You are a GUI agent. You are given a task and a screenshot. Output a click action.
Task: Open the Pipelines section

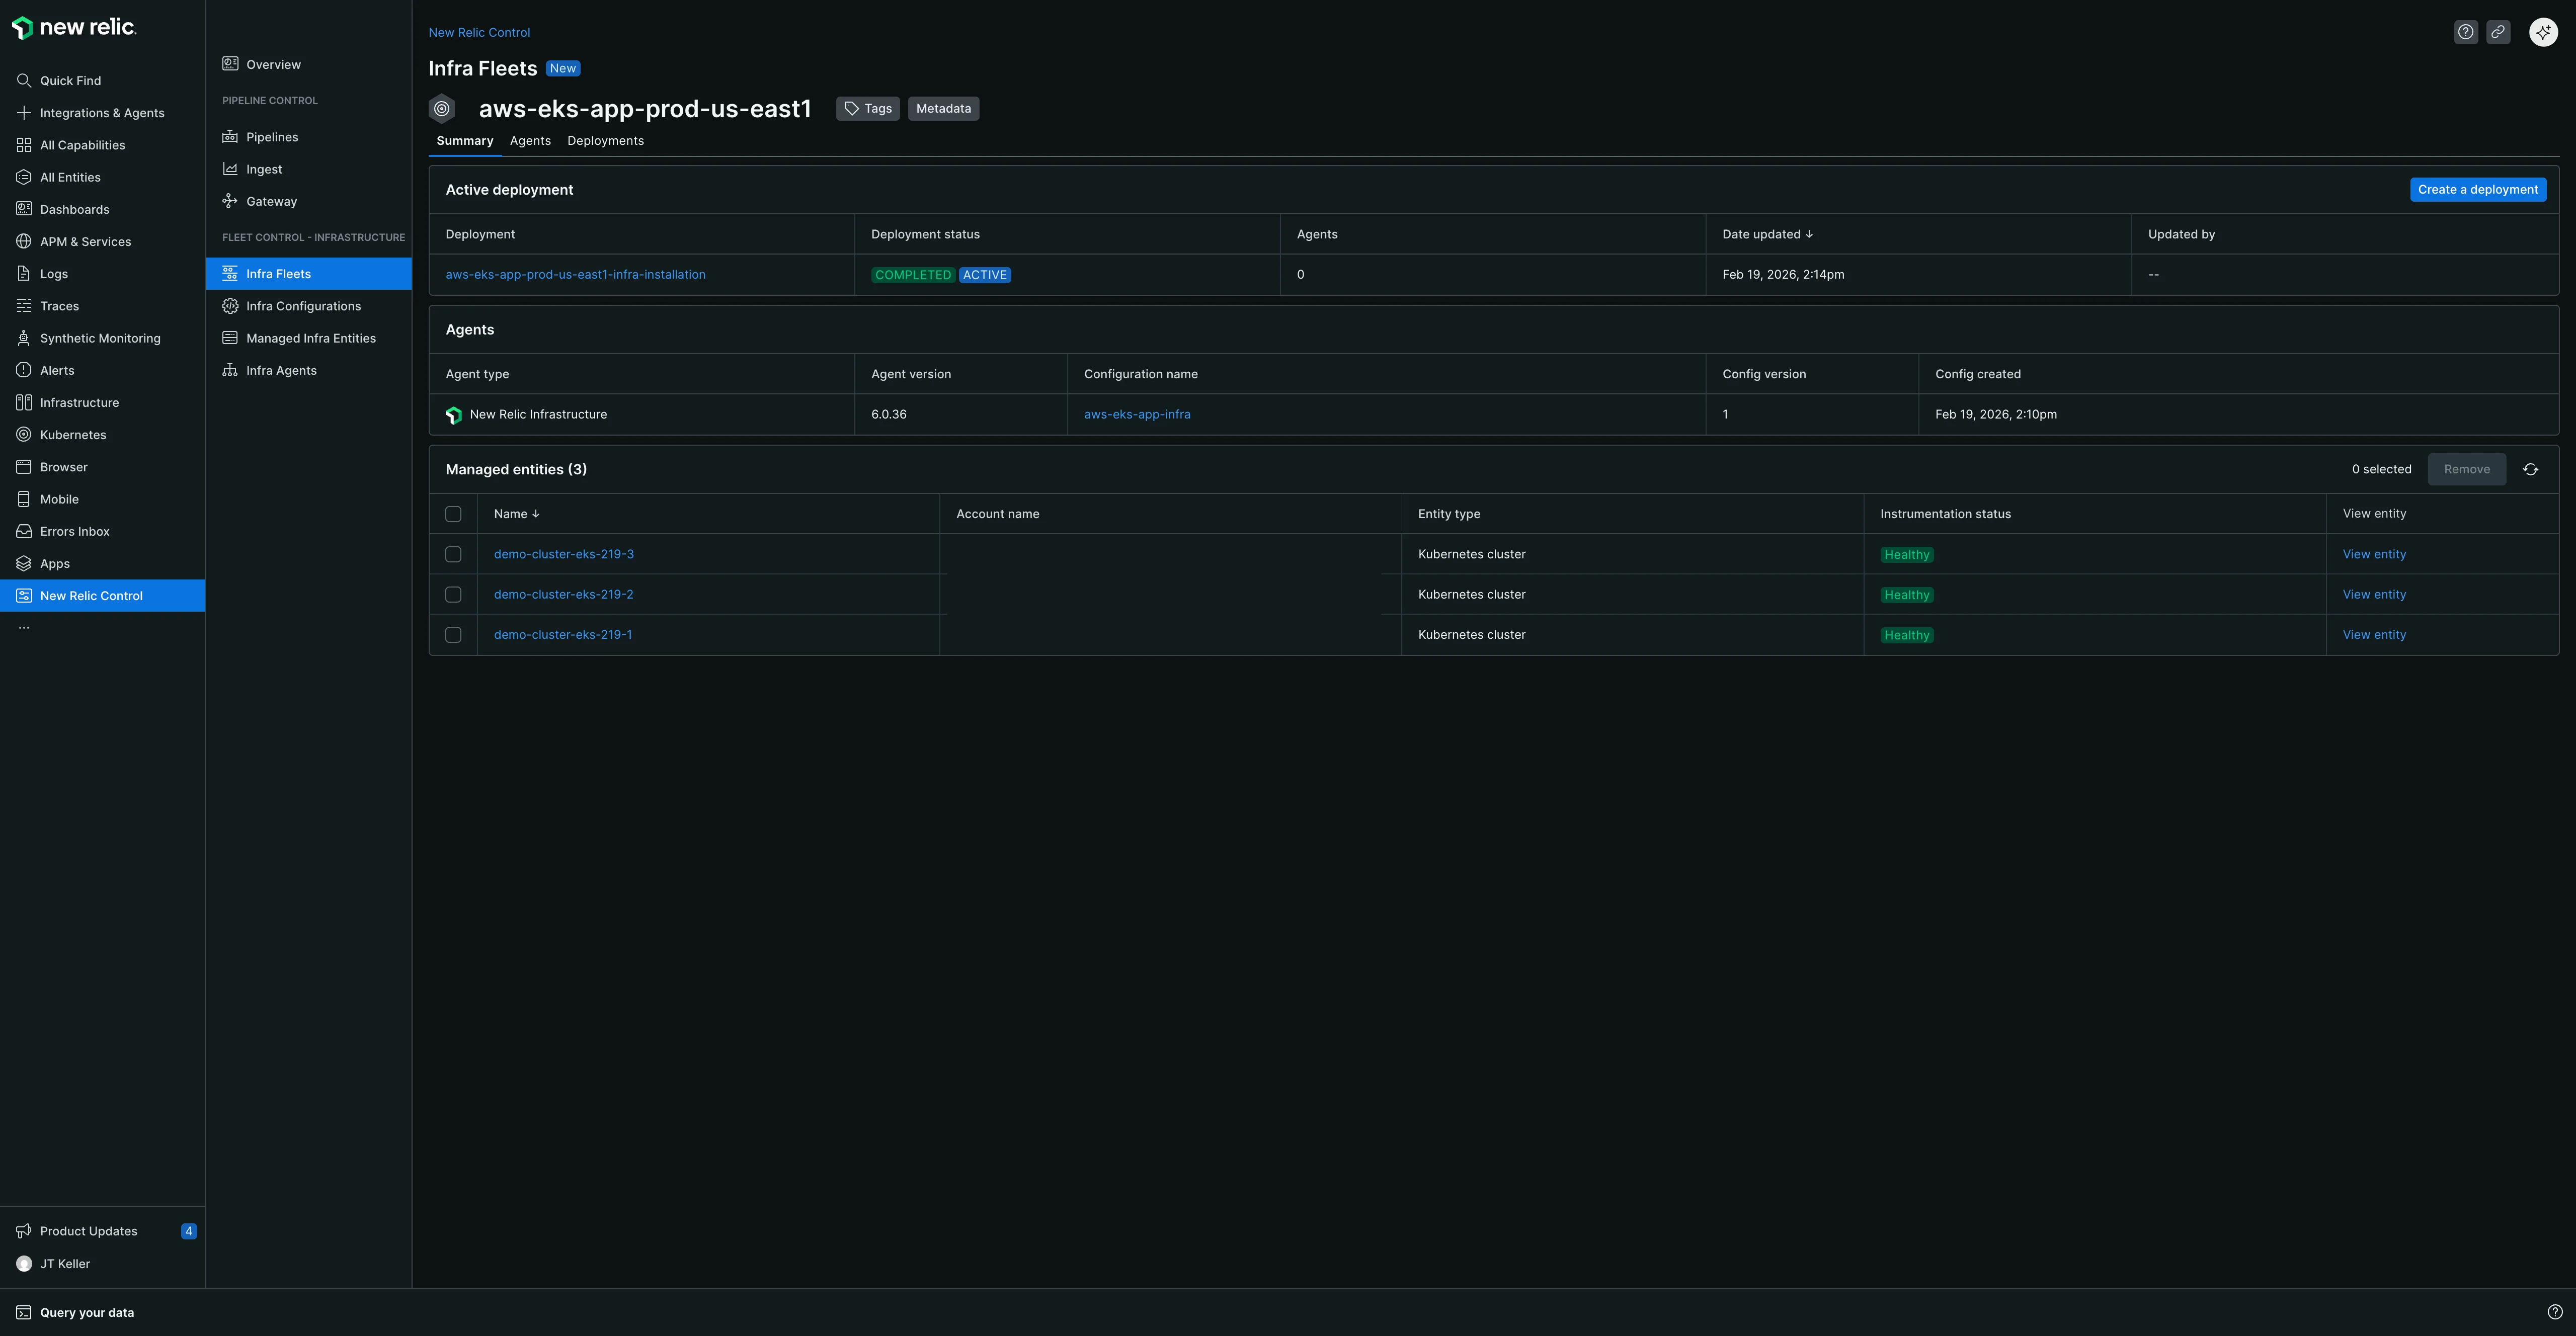[272, 136]
